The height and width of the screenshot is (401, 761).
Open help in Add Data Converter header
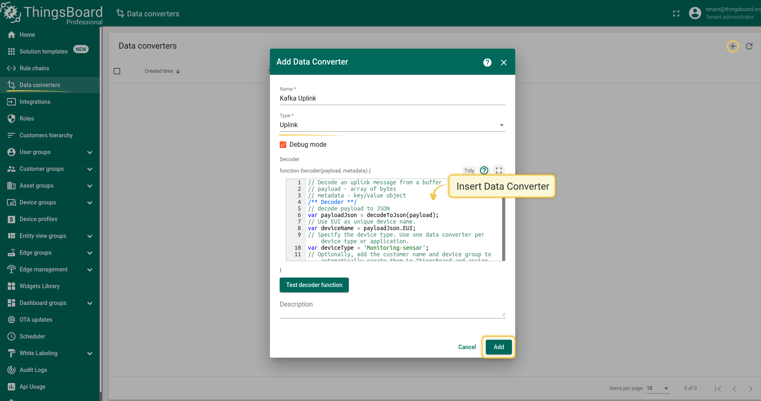click(x=487, y=62)
